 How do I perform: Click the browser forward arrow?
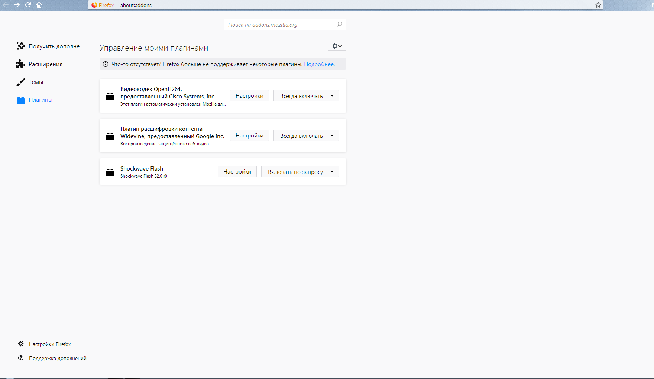coord(17,5)
